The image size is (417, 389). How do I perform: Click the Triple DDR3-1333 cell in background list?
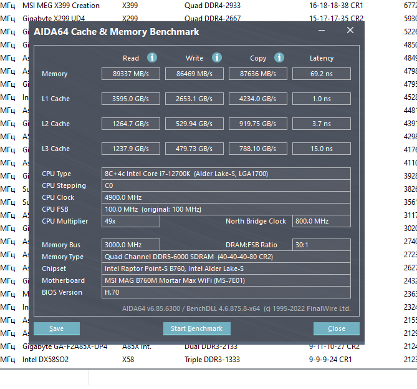(x=212, y=360)
